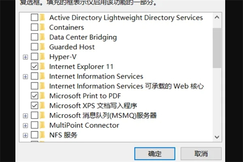Tick Active Directory Lightweight Directory Services checkbox
The height and width of the screenshot is (162, 243).
(x=34, y=17)
